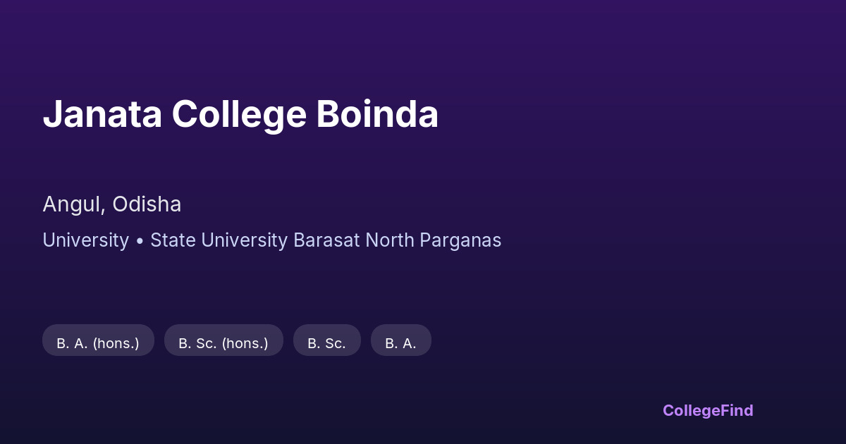Click the CollegeFind brand logo text

click(707, 410)
